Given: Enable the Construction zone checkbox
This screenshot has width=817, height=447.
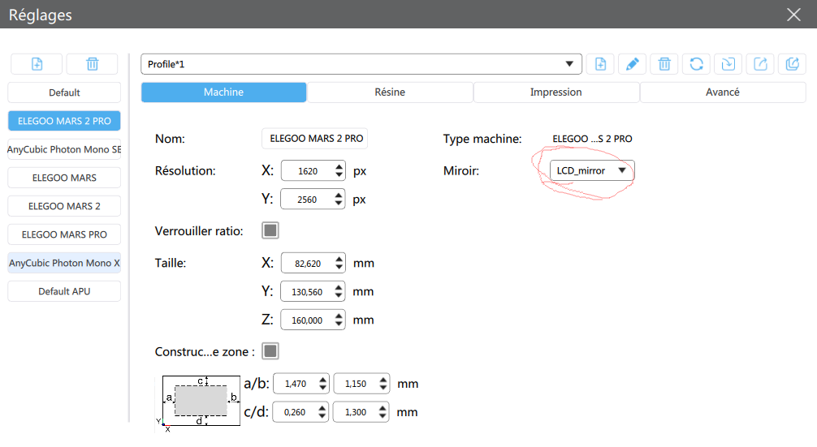Looking at the screenshot, I should click(270, 351).
